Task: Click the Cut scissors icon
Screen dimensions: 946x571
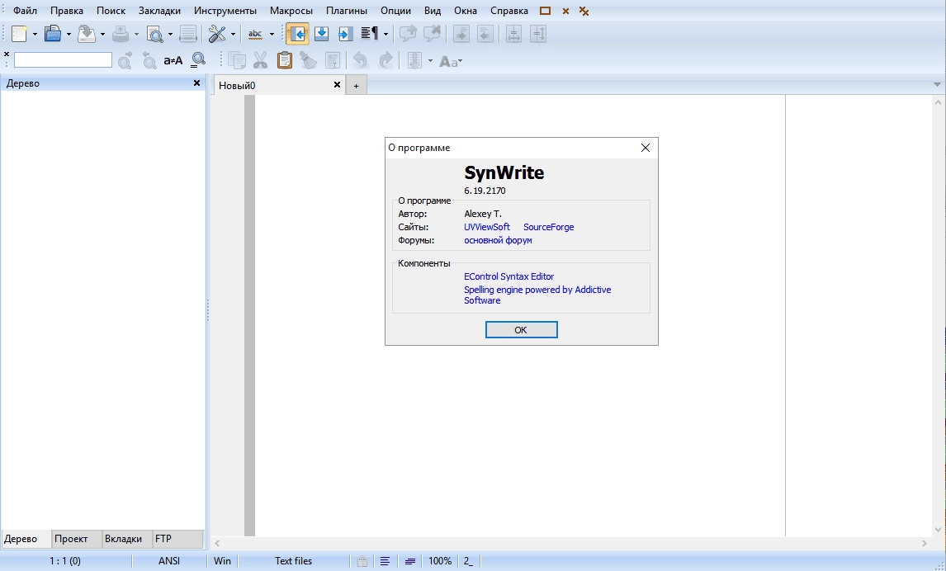Action: (x=261, y=60)
